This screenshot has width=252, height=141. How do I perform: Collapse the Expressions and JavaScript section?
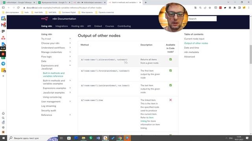70,65
